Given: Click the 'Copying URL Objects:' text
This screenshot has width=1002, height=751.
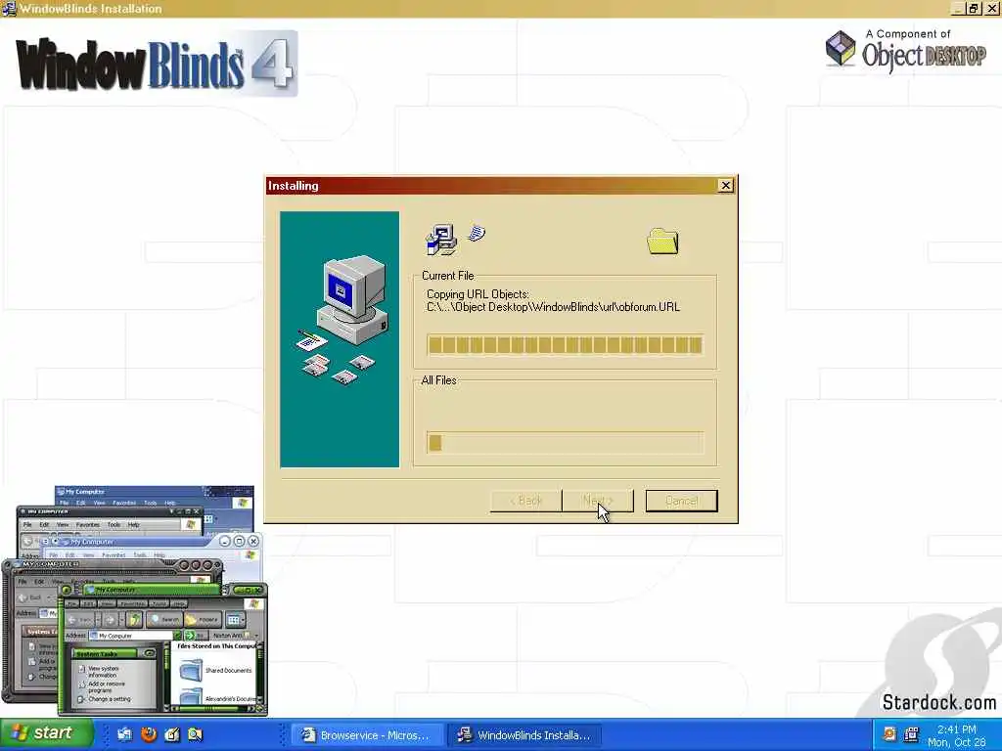Looking at the screenshot, I should 478,294.
